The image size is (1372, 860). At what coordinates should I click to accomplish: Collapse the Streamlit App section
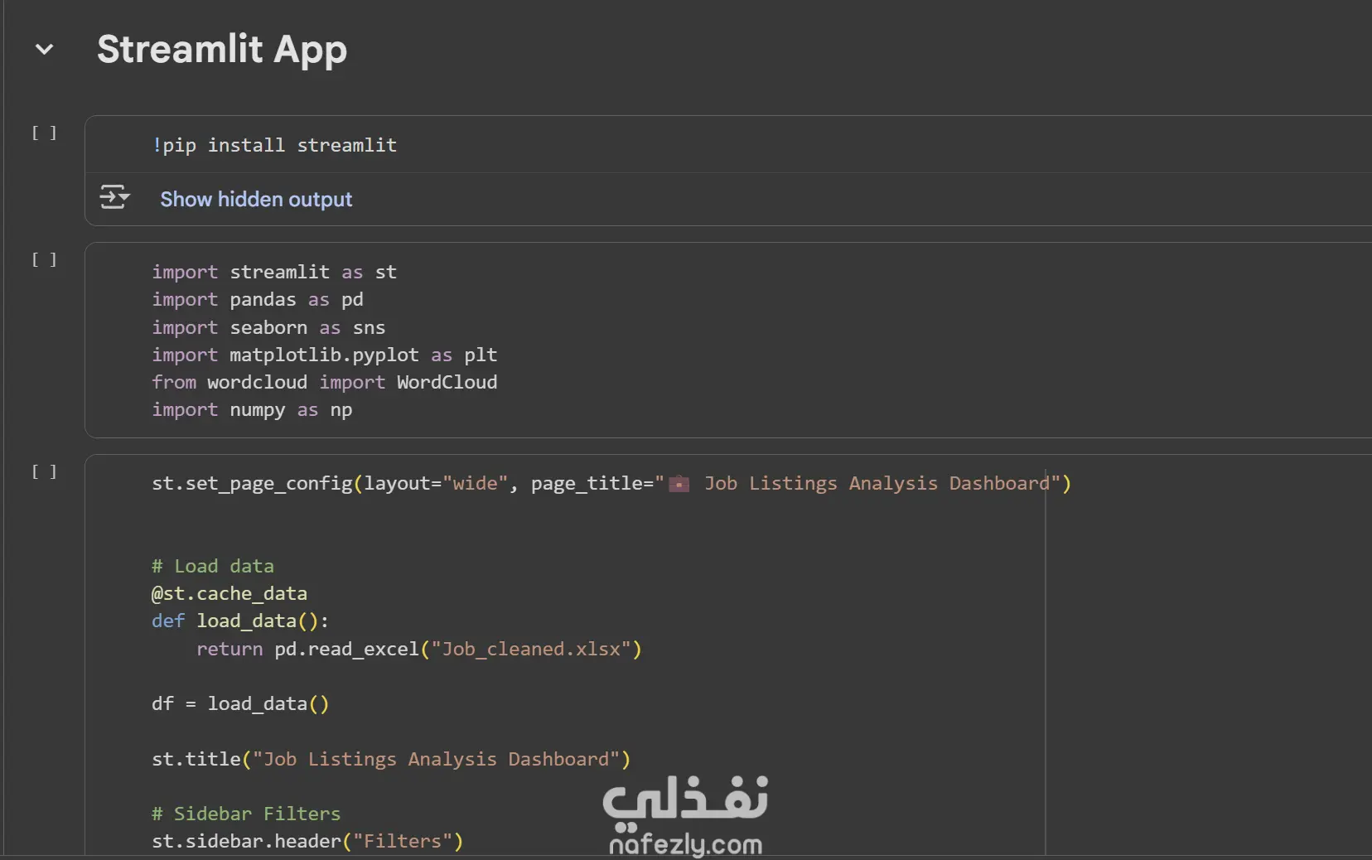pyautogui.click(x=45, y=50)
